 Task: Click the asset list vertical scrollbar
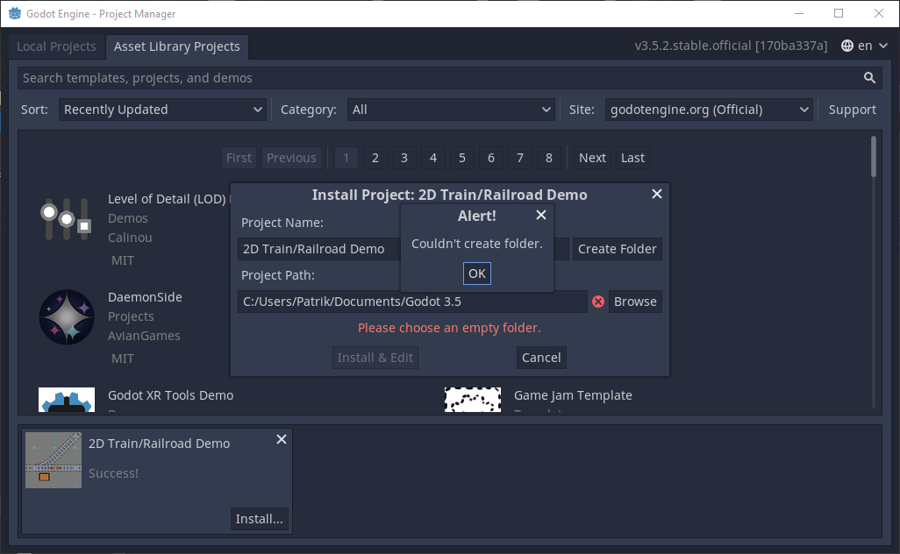click(874, 156)
